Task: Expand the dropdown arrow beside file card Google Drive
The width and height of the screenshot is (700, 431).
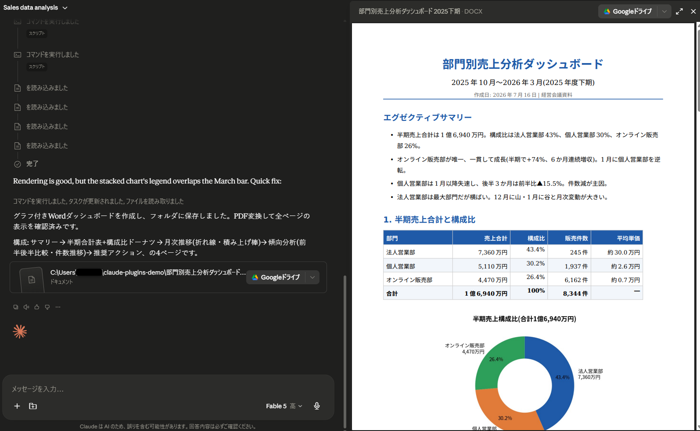Action: point(312,277)
